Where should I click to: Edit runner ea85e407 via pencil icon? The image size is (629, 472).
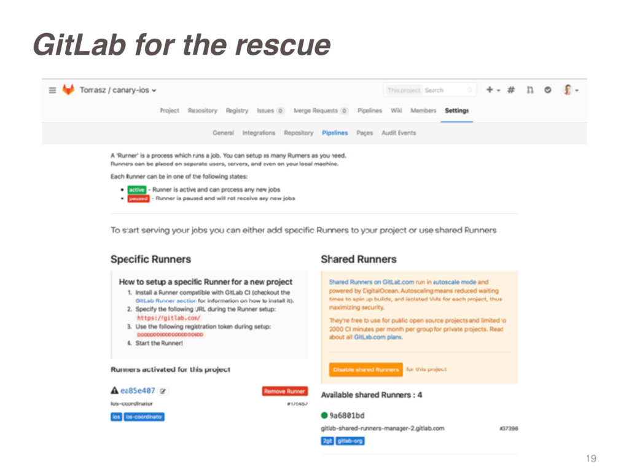(x=163, y=391)
